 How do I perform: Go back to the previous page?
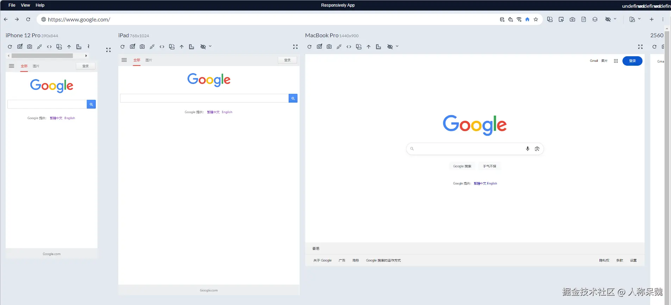click(6, 19)
